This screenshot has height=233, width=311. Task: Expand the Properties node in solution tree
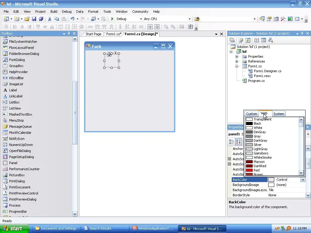237,57
